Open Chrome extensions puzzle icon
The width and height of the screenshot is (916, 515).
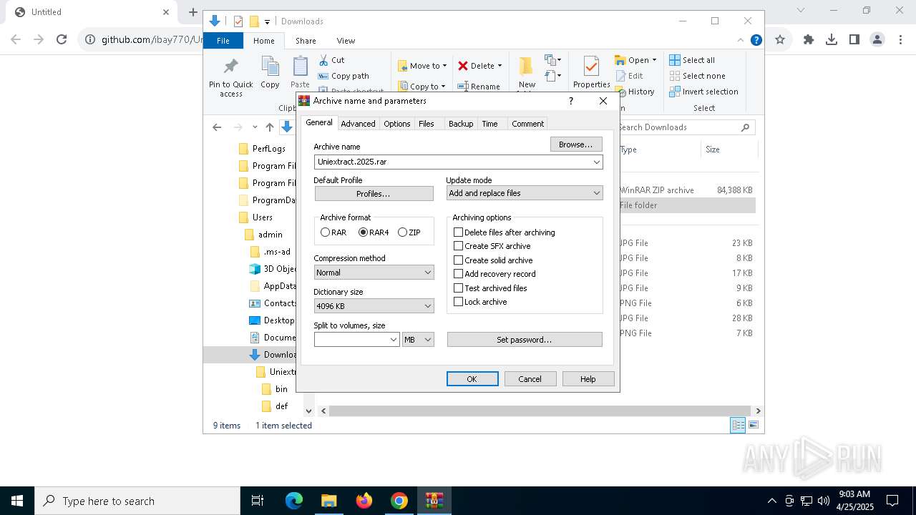click(809, 40)
